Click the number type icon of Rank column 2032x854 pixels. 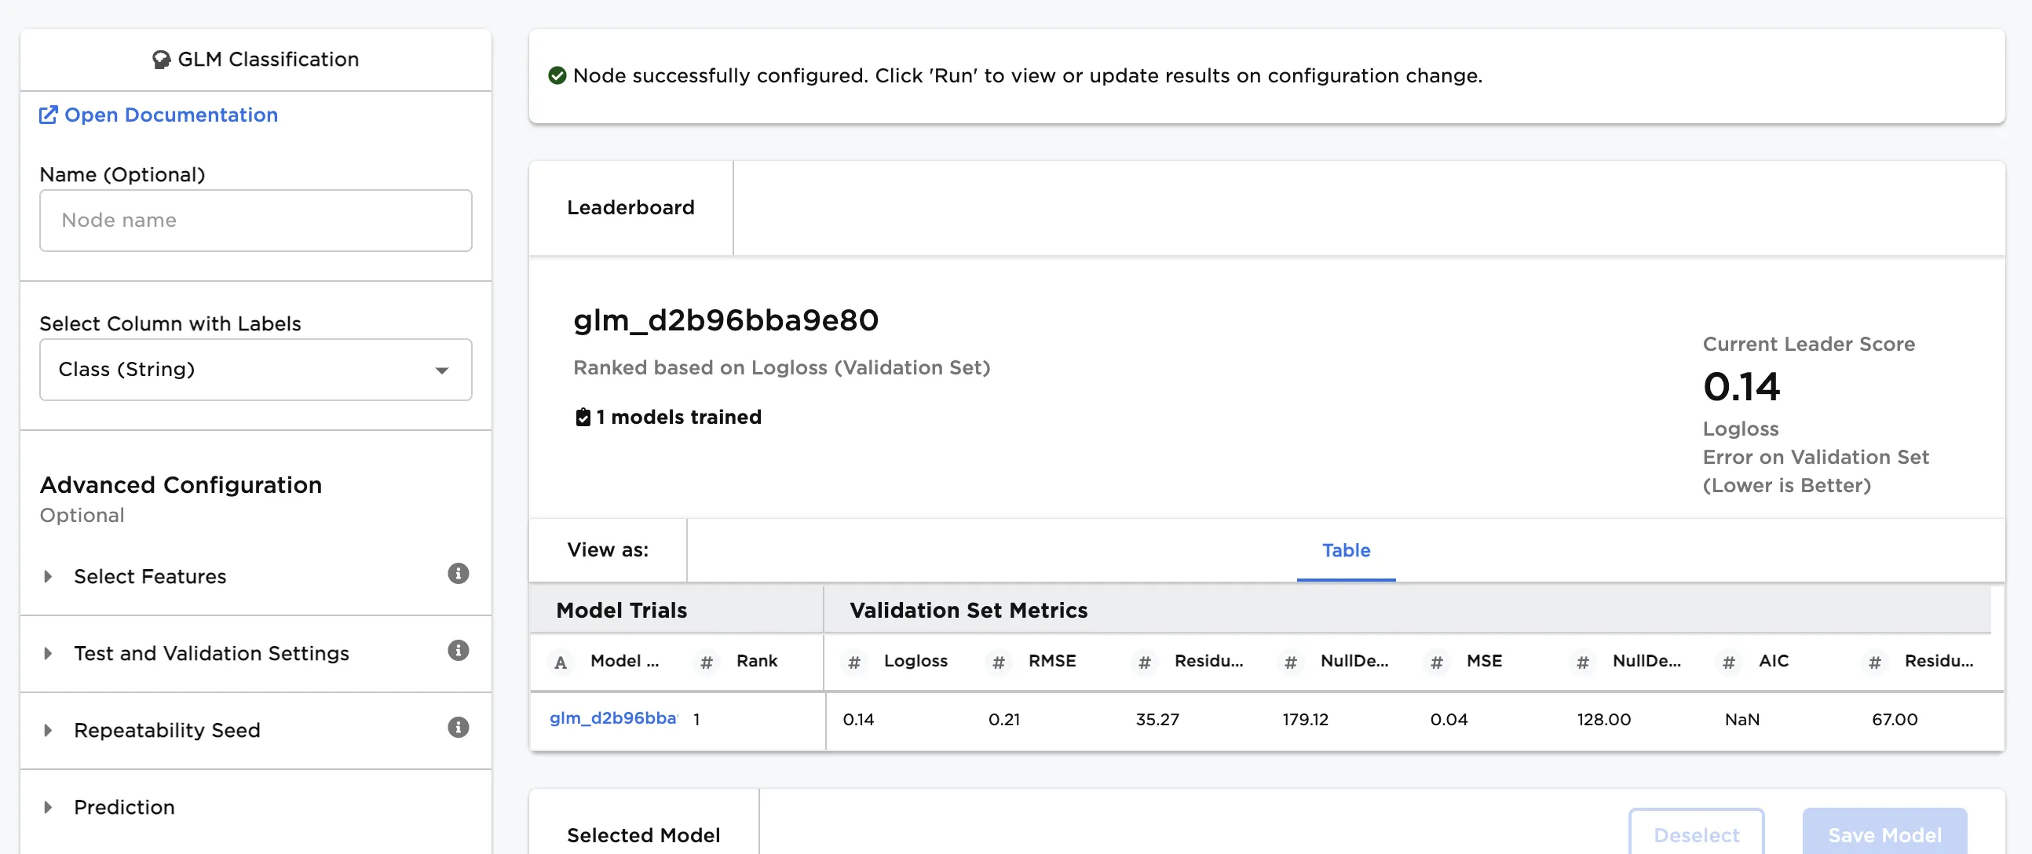(706, 662)
